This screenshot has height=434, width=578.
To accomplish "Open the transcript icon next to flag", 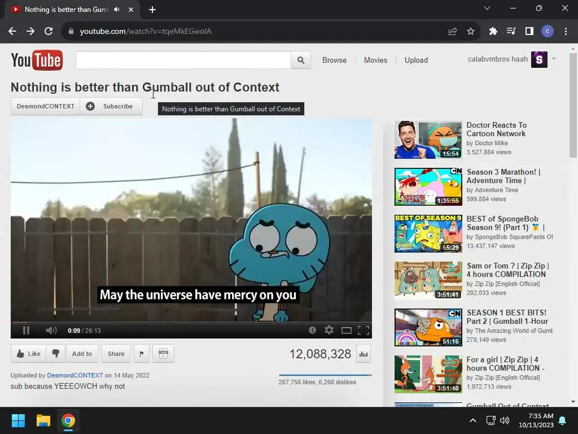I will (163, 354).
